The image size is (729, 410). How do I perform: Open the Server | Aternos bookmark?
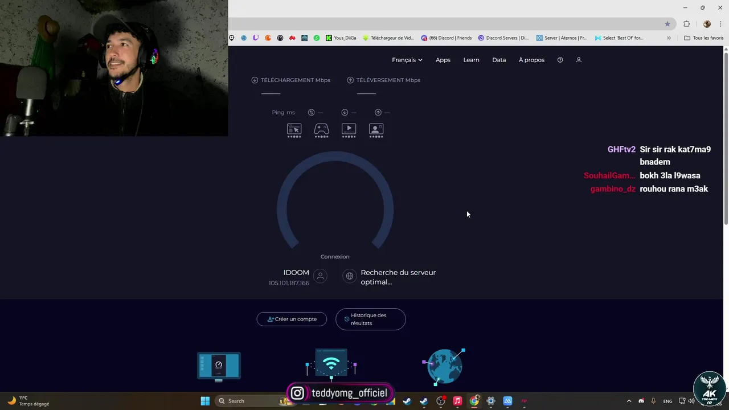[562, 38]
